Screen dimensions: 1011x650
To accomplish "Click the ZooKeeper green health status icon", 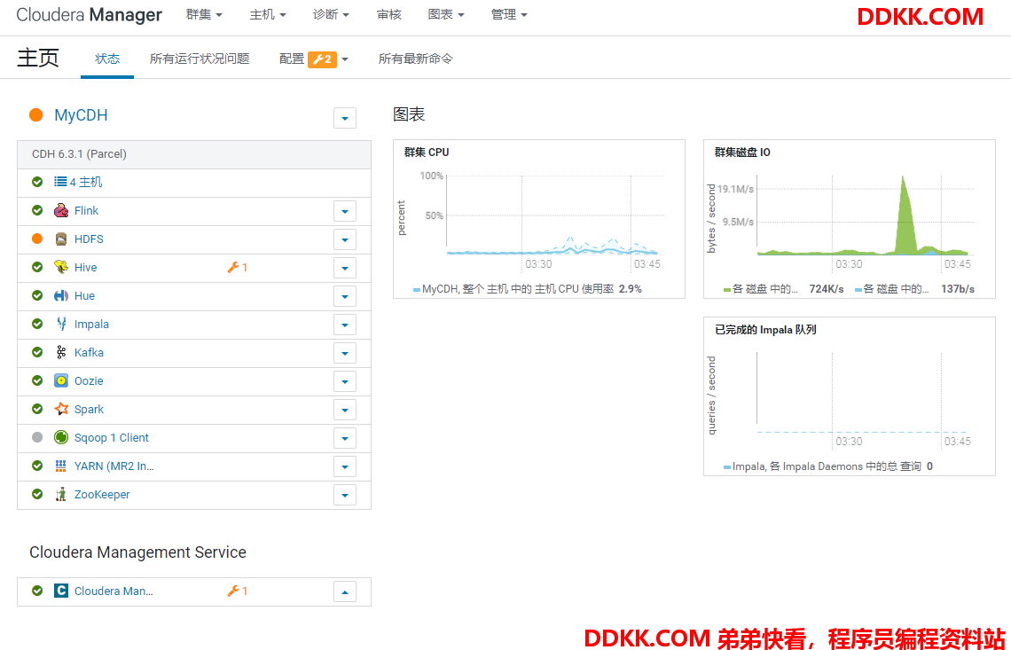I will coord(37,494).
